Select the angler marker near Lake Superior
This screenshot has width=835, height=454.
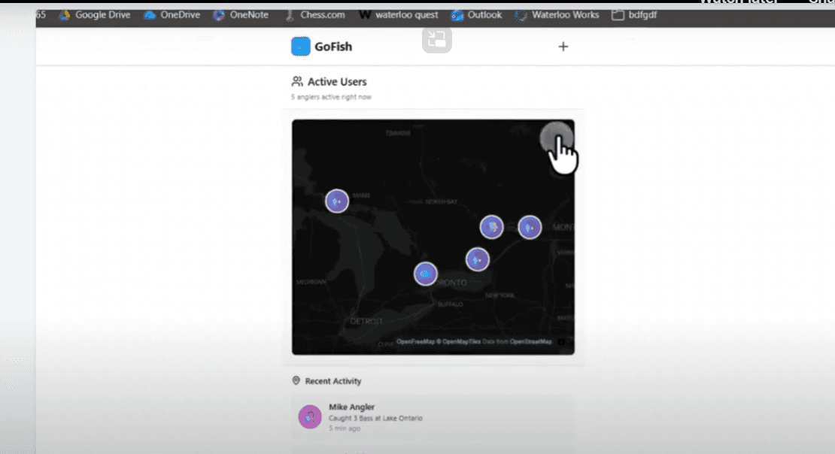[x=337, y=201]
